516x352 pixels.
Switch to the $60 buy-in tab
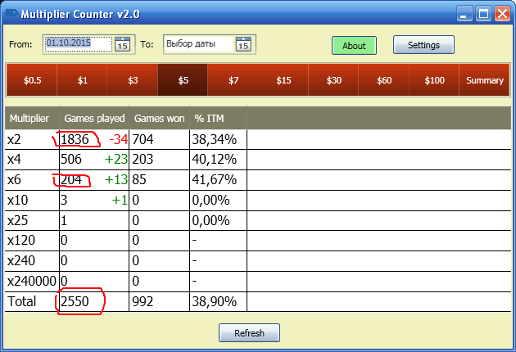point(384,80)
